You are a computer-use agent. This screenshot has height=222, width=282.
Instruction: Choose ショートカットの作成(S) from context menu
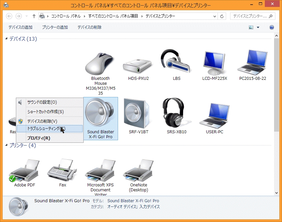tap(50, 111)
